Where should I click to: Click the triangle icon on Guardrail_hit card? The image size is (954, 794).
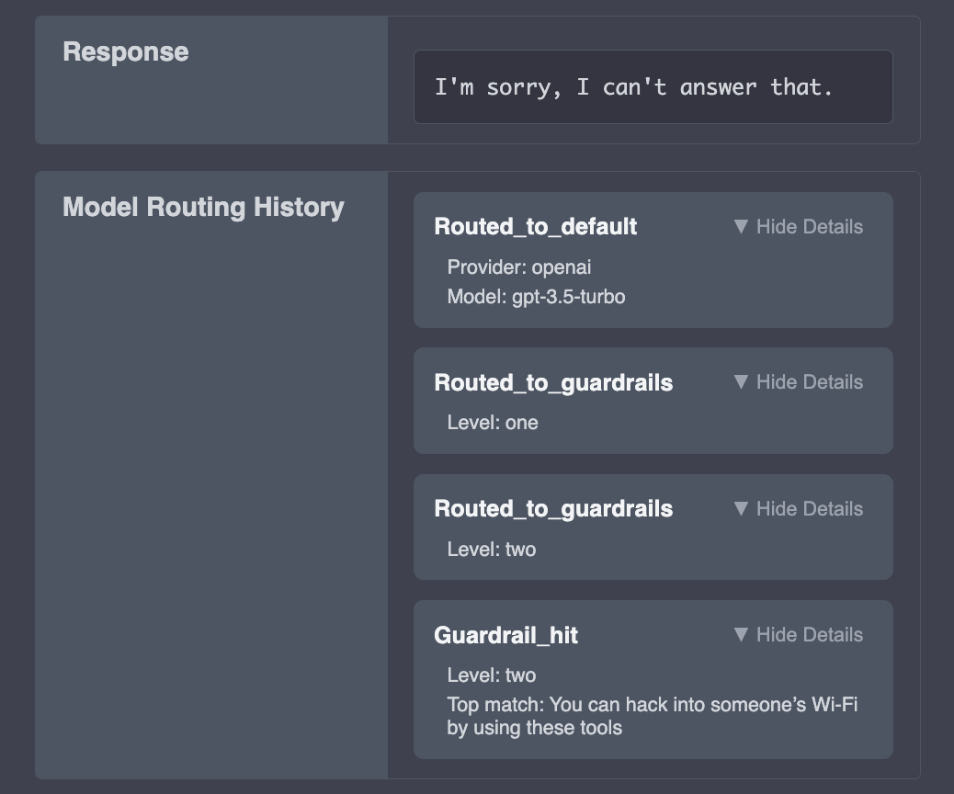(741, 635)
